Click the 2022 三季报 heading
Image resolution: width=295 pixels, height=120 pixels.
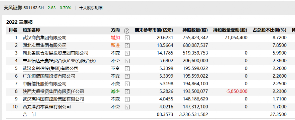[x=19, y=22]
